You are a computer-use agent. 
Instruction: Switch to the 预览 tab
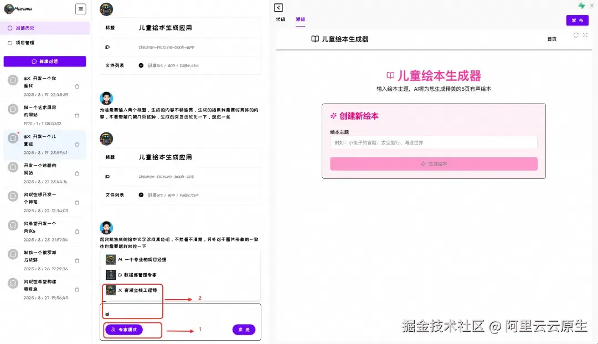300,20
